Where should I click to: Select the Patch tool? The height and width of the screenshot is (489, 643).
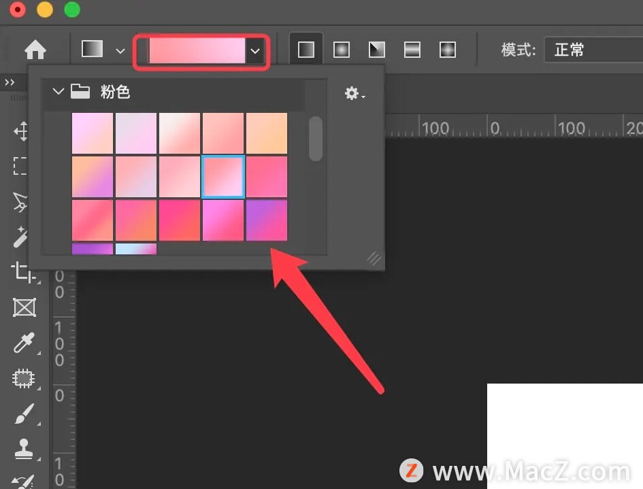[24, 378]
